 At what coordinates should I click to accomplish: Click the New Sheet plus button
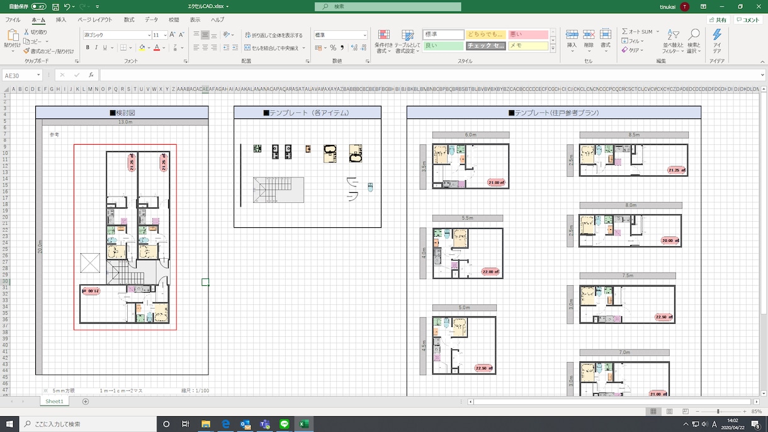click(x=86, y=402)
